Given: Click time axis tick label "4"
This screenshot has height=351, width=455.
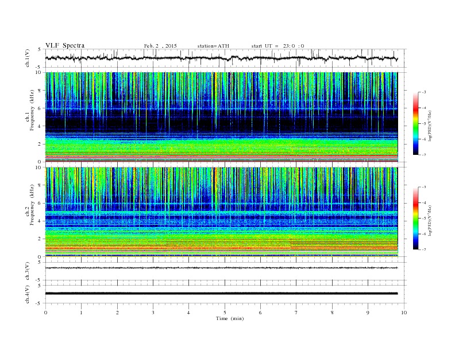Looking at the screenshot, I should tap(188, 313).
